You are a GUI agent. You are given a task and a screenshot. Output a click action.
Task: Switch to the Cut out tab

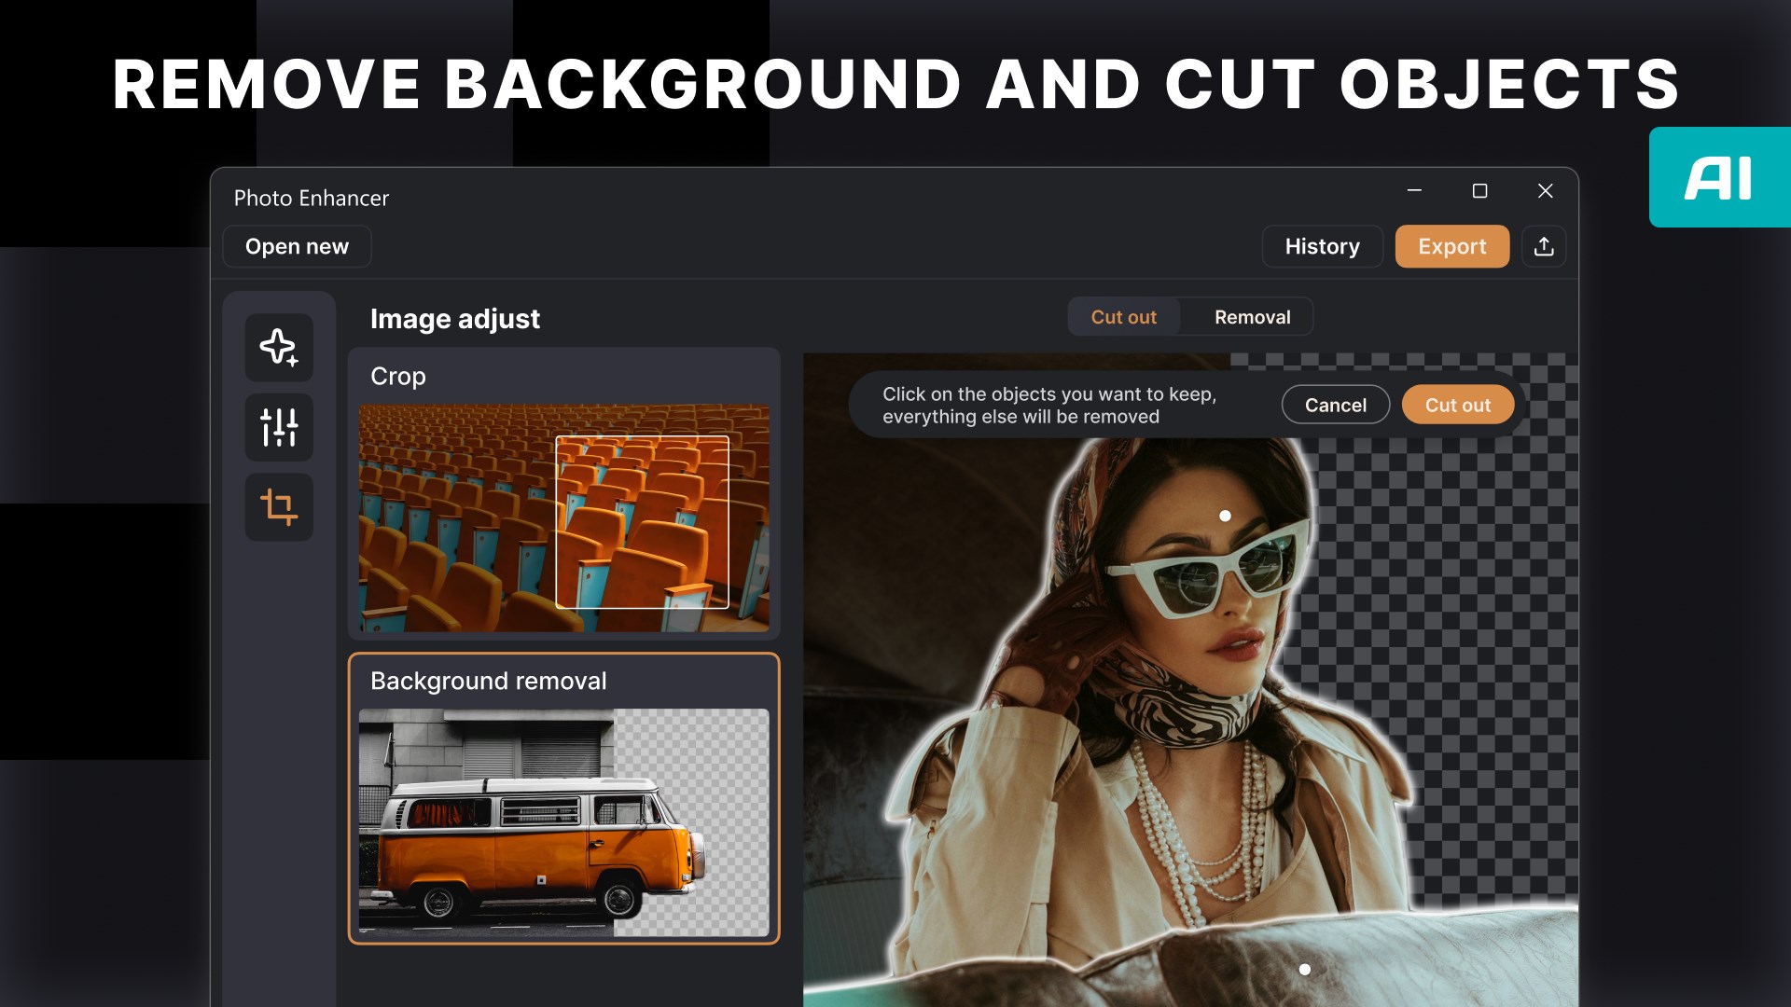(x=1123, y=317)
